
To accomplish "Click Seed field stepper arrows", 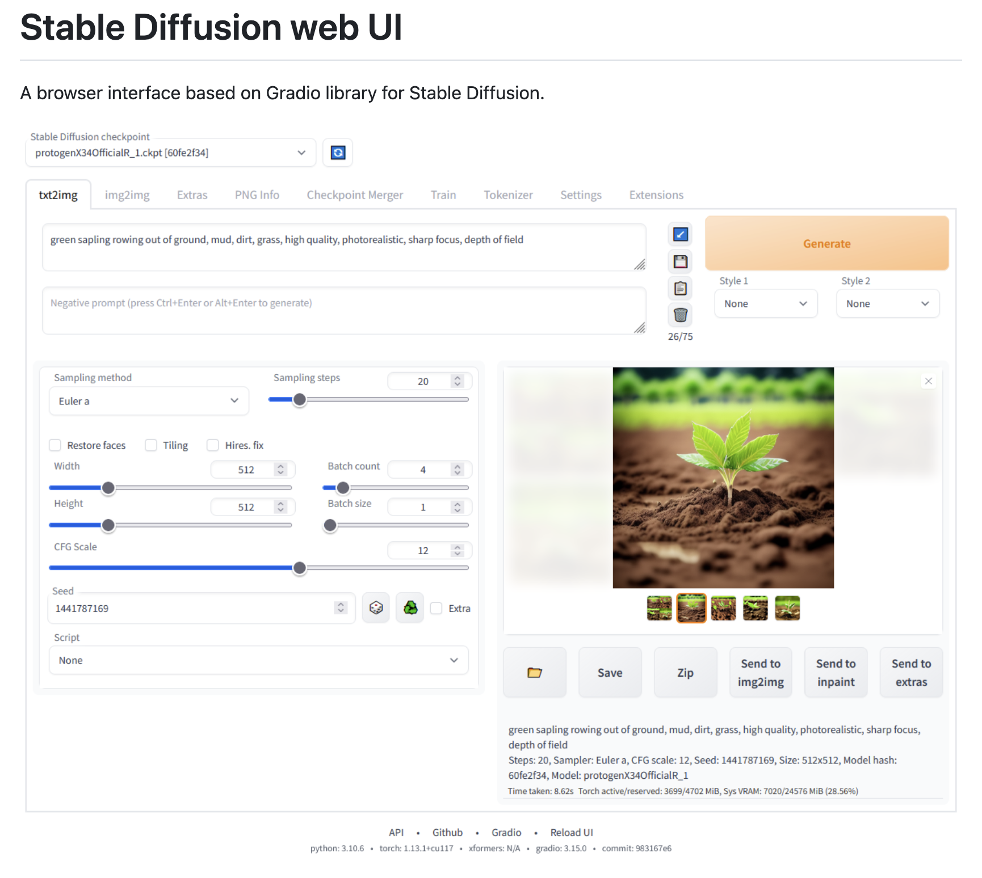I will coord(341,607).
